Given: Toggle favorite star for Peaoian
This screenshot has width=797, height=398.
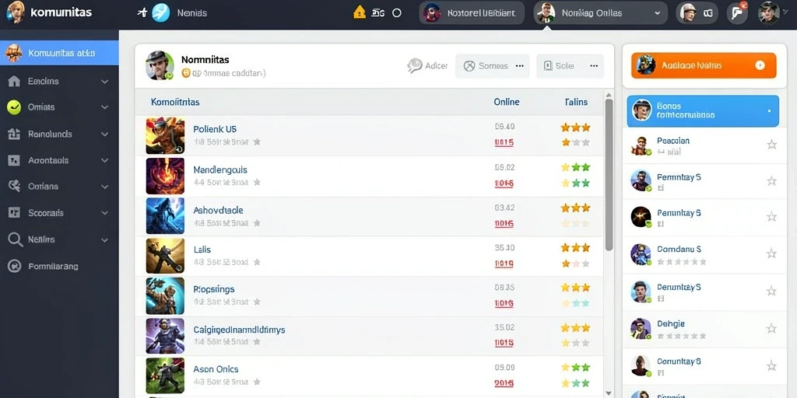Looking at the screenshot, I should pos(771,145).
